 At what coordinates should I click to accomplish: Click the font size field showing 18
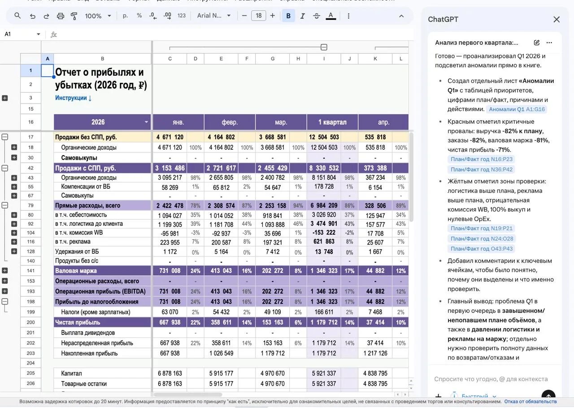[x=259, y=16]
